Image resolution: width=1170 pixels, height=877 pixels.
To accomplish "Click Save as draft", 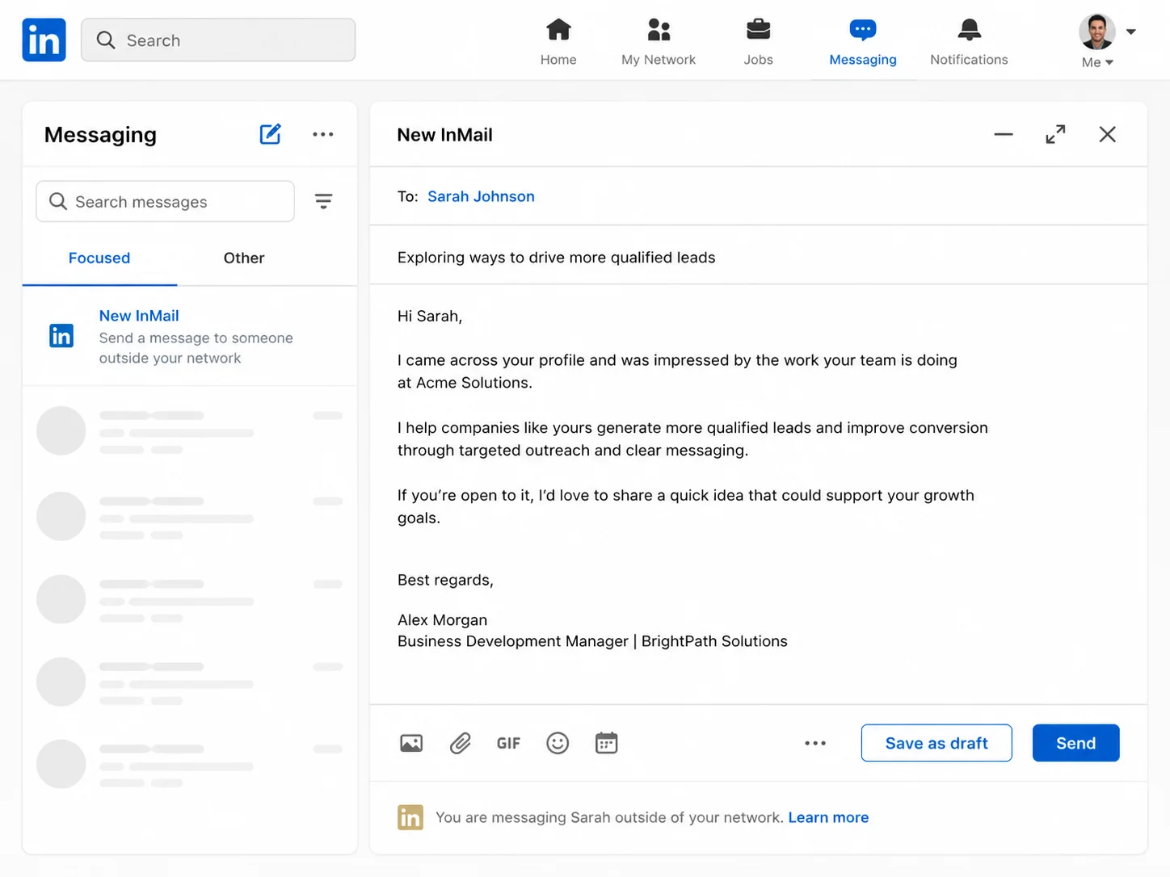I will point(936,743).
